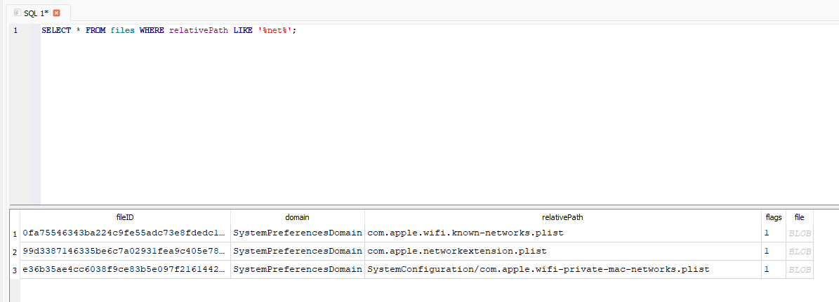Screen dimensions: 839x302
Task: Click line number 1 in editor gutter
Action: pyautogui.click(x=15, y=31)
